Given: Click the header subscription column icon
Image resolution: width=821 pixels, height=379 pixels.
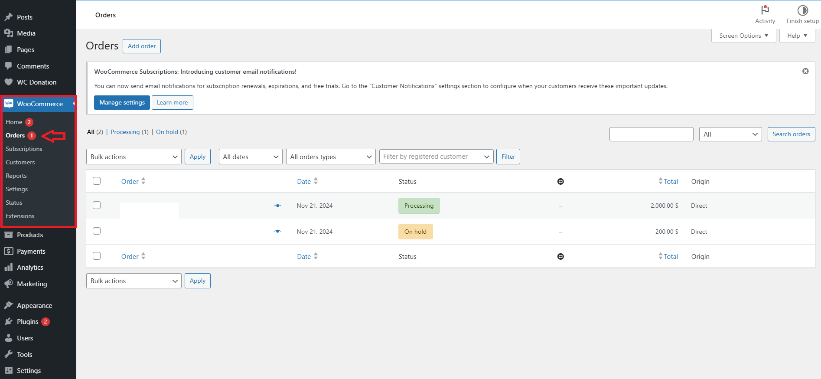Looking at the screenshot, I should click(560, 181).
